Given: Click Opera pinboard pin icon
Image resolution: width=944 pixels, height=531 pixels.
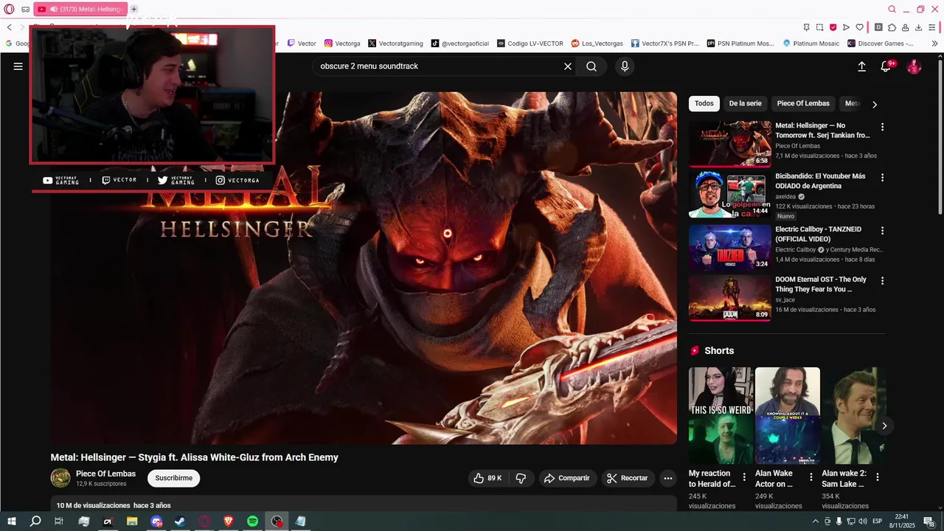Looking at the screenshot, I should (x=806, y=27).
